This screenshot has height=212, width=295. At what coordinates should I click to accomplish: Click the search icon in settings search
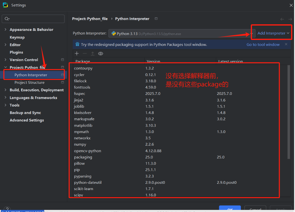tap(7, 19)
